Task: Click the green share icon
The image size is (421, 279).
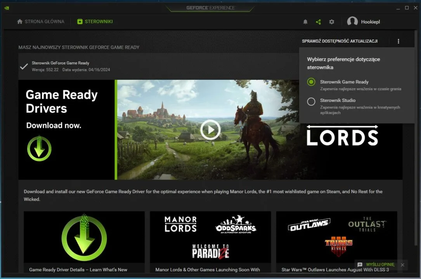Action: tap(318, 22)
